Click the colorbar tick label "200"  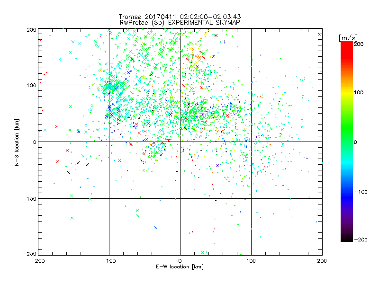tap(359, 44)
